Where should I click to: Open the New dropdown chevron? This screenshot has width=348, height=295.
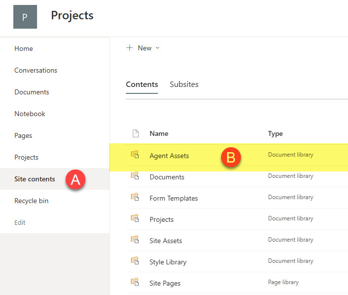(x=157, y=48)
